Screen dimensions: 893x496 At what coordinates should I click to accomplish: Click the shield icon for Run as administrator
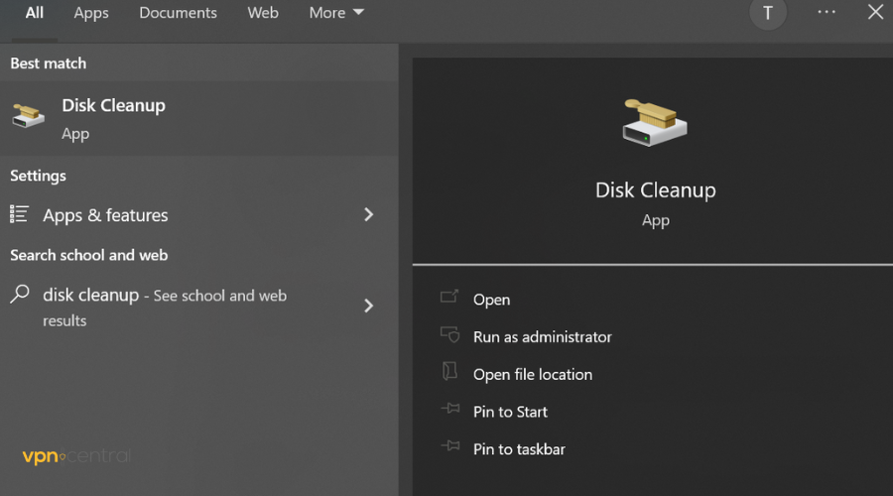coord(449,335)
